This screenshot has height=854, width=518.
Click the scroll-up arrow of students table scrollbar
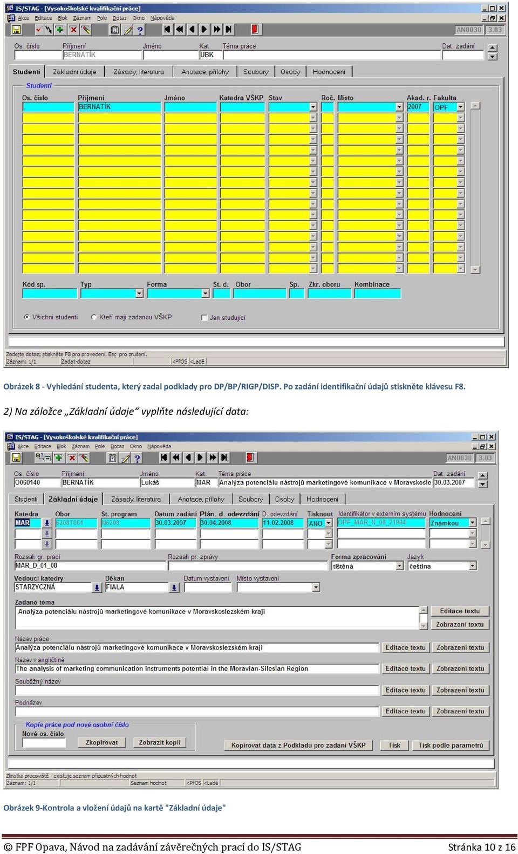point(475,106)
